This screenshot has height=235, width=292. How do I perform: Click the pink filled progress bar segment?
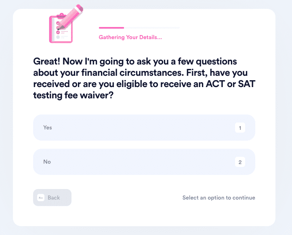(111, 28)
